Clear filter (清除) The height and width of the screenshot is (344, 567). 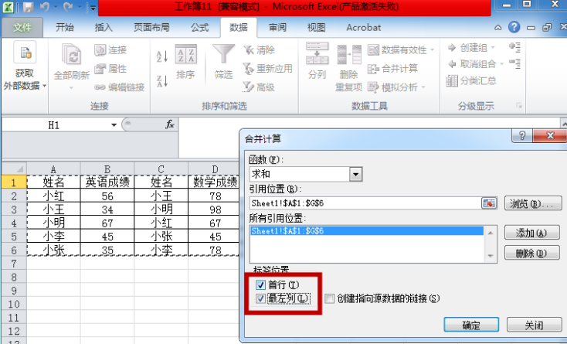[x=259, y=50]
